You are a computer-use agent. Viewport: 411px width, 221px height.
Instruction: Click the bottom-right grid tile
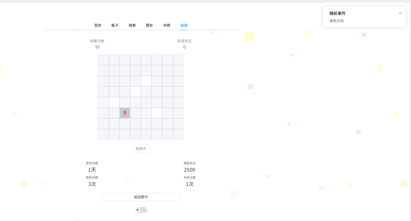click(178, 134)
